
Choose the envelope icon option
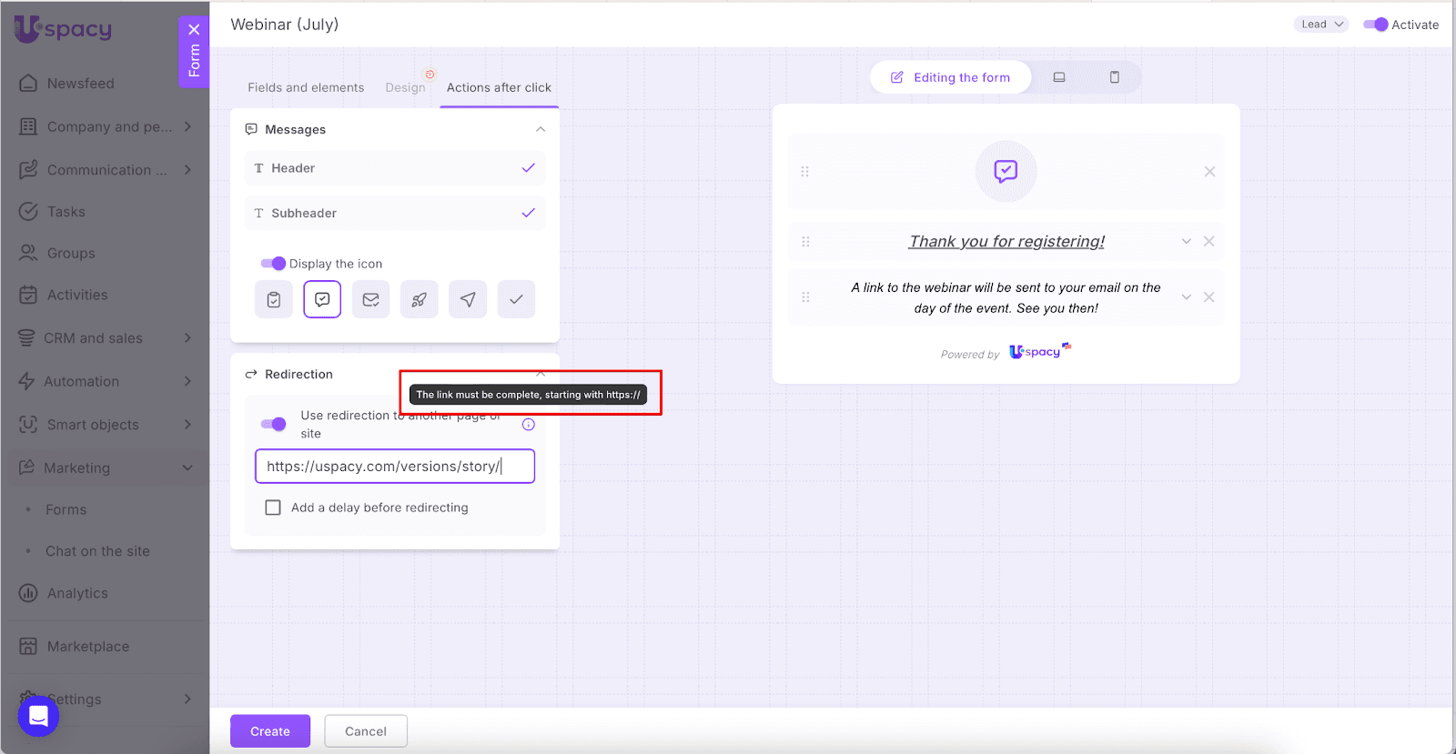pos(370,299)
